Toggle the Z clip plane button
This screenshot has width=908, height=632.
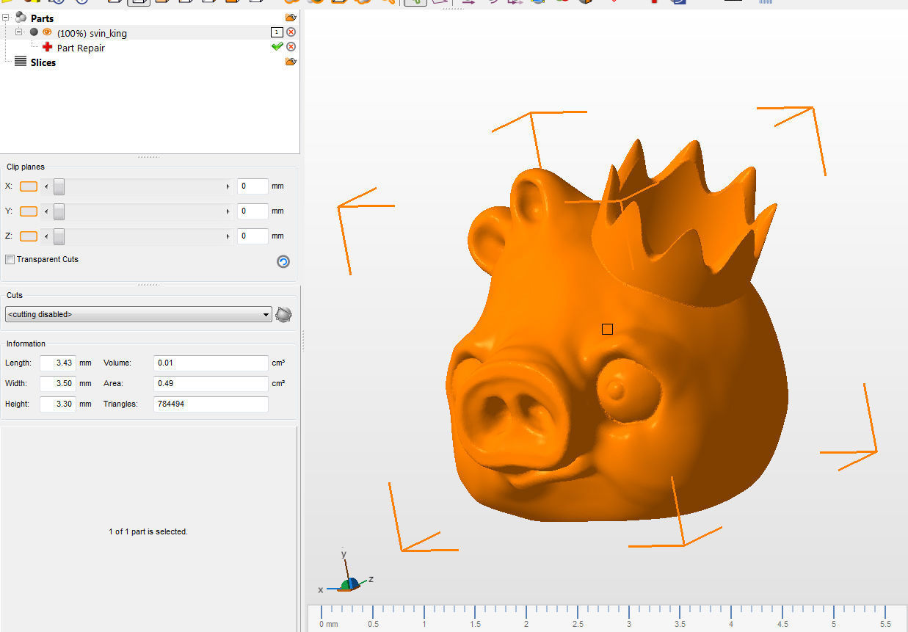(29, 236)
